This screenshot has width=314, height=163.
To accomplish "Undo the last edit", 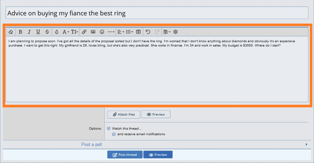I will (x=148, y=32).
